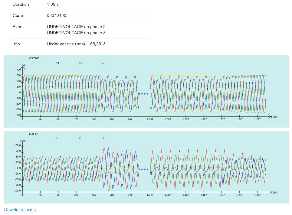Select the I1 legend label
This screenshot has width=292, height=215.
coord(57,138)
